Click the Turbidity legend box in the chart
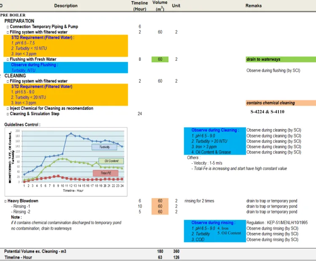This screenshot has width=316, height=262. 104,147
